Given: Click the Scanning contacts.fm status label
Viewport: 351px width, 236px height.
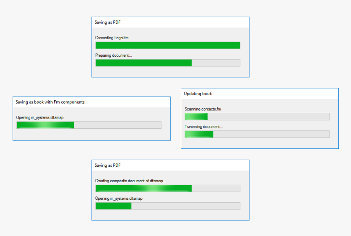Looking at the screenshot, I should pyautogui.click(x=203, y=109).
